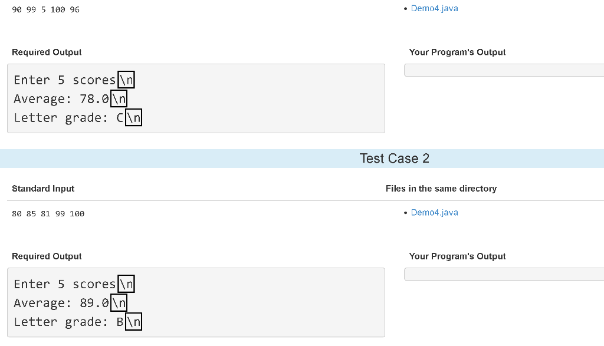Click the 'Required Output' label for Test Case 2
604x346 pixels.
[47, 256]
